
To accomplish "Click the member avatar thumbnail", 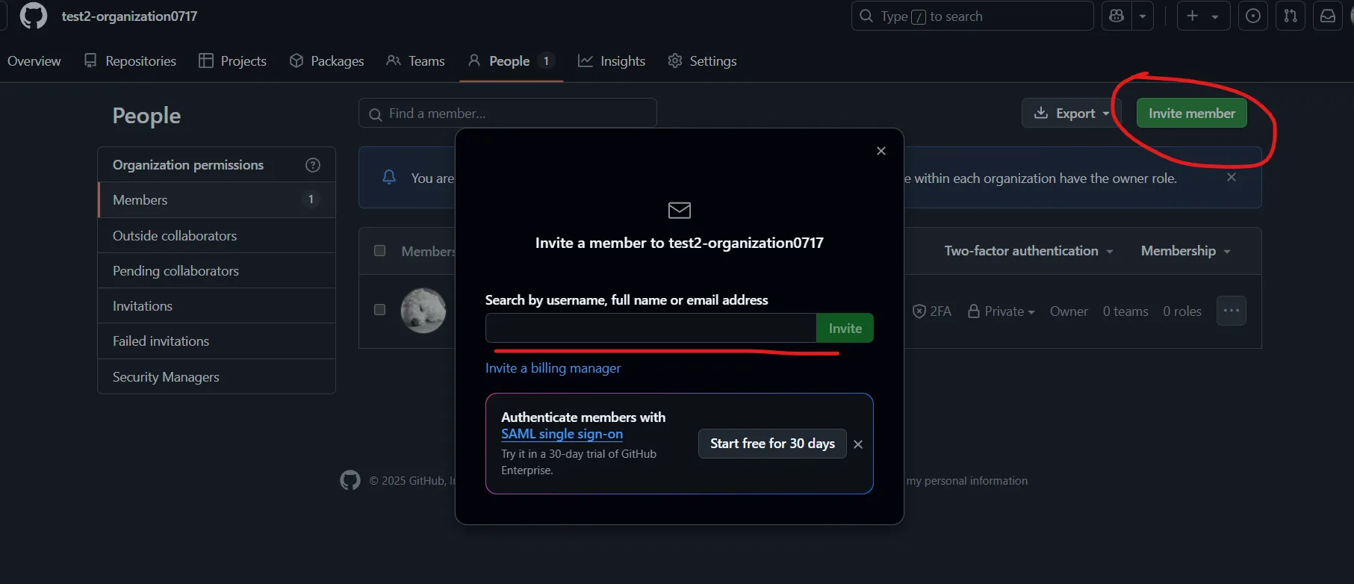I will pyautogui.click(x=423, y=311).
